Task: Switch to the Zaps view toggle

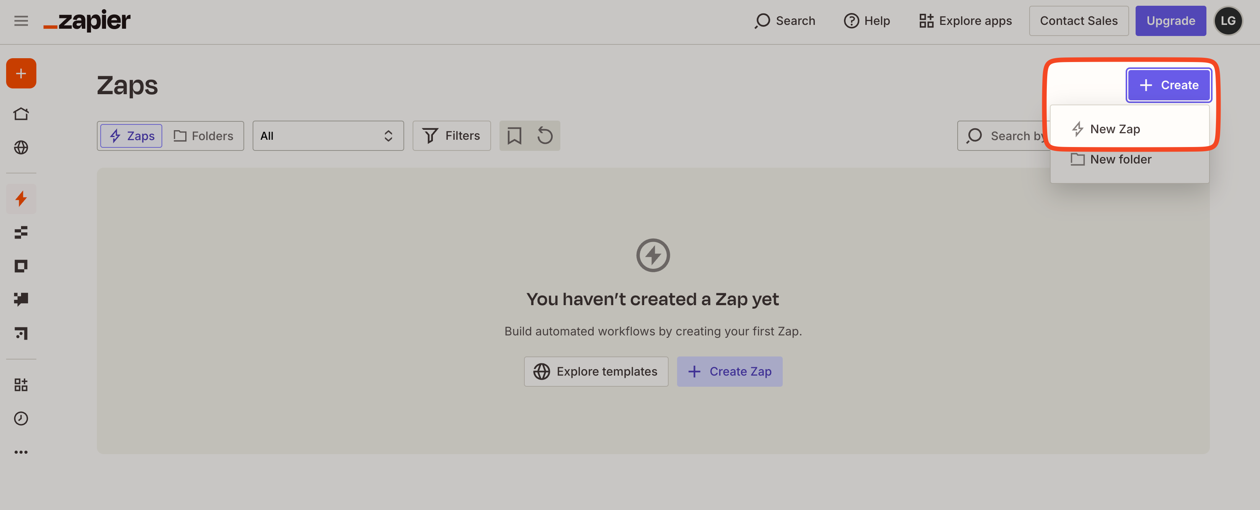Action: tap(132, 136)
